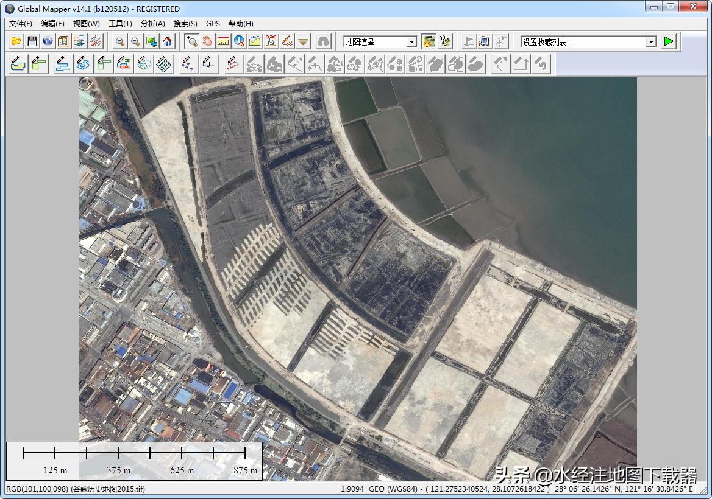The height and width of the screenshot is (499, 712).
Task: Expand the 地图渲晕 shader dropdown
Action: point(411,42)
